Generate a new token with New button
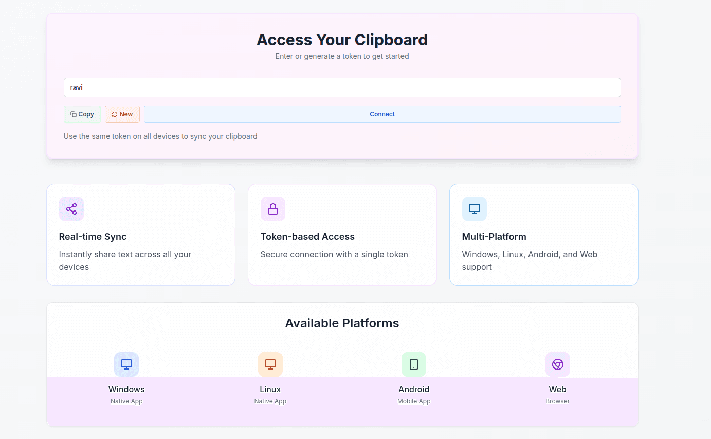 (x=122, y=114)
